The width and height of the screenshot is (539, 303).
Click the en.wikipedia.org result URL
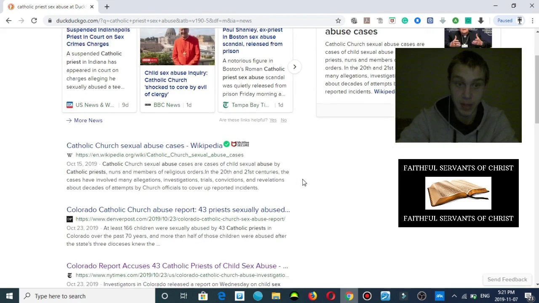(160, 155)
